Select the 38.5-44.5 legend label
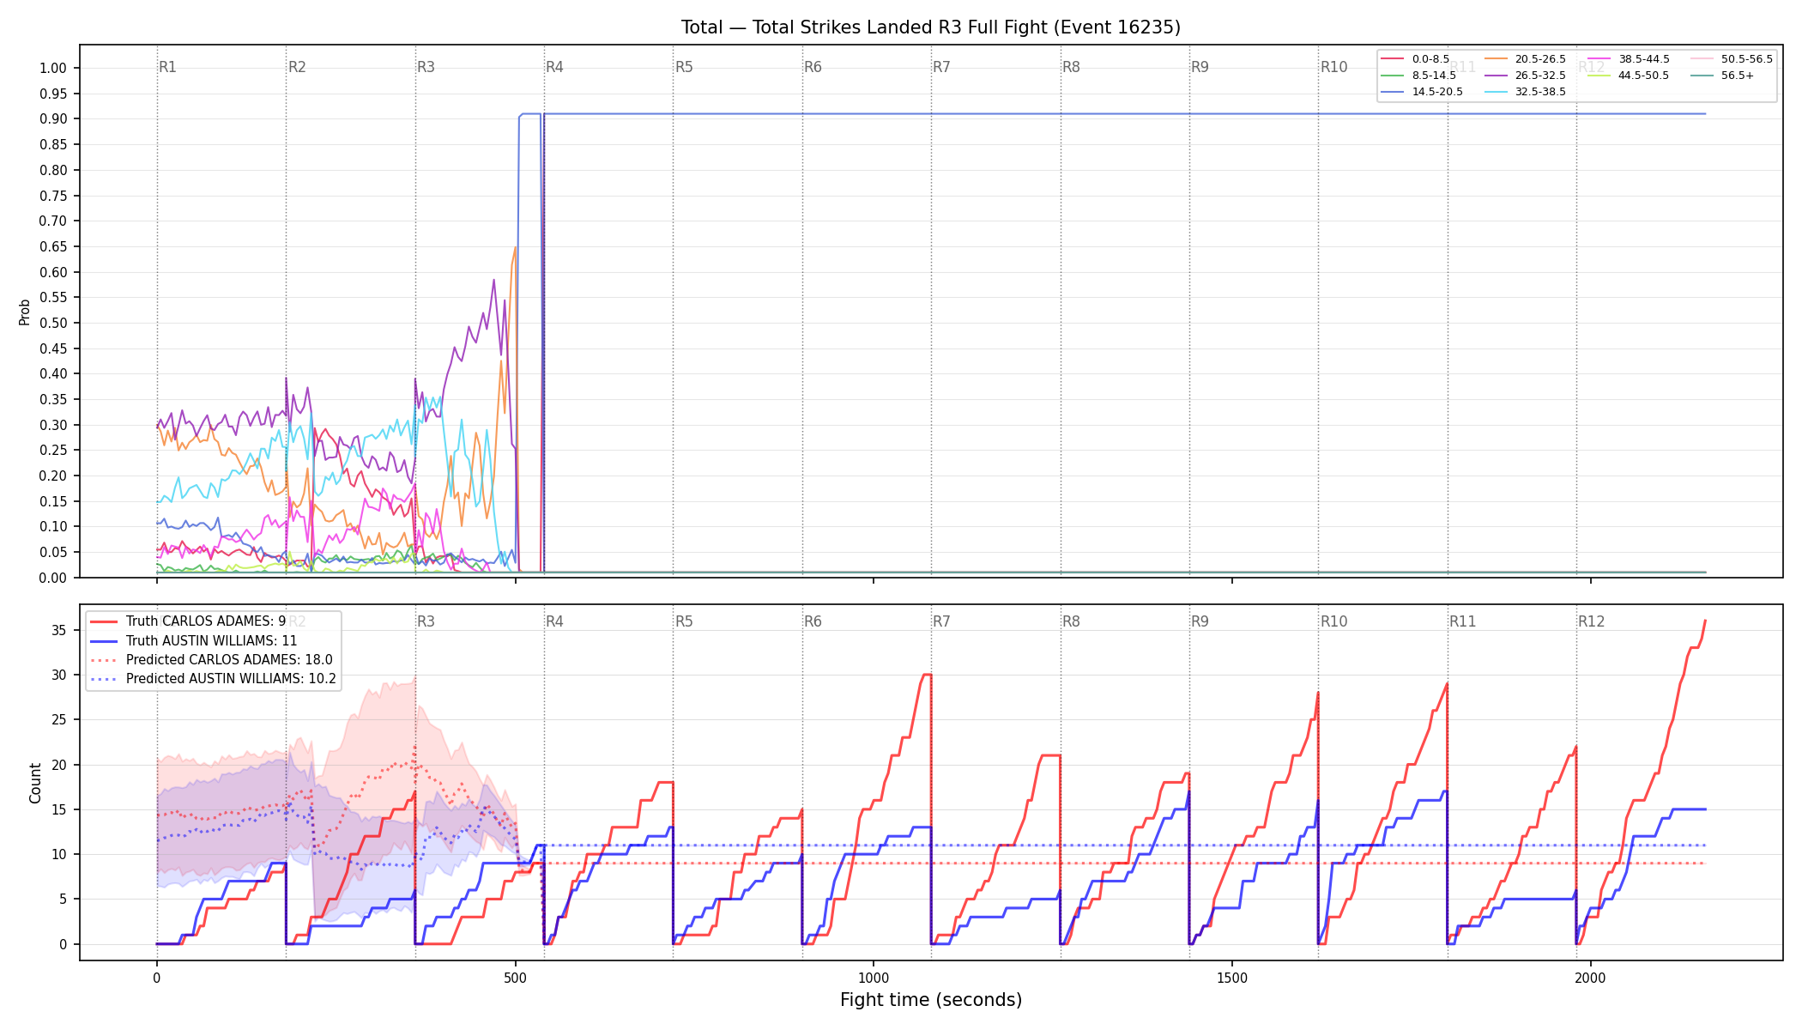 1644,59
